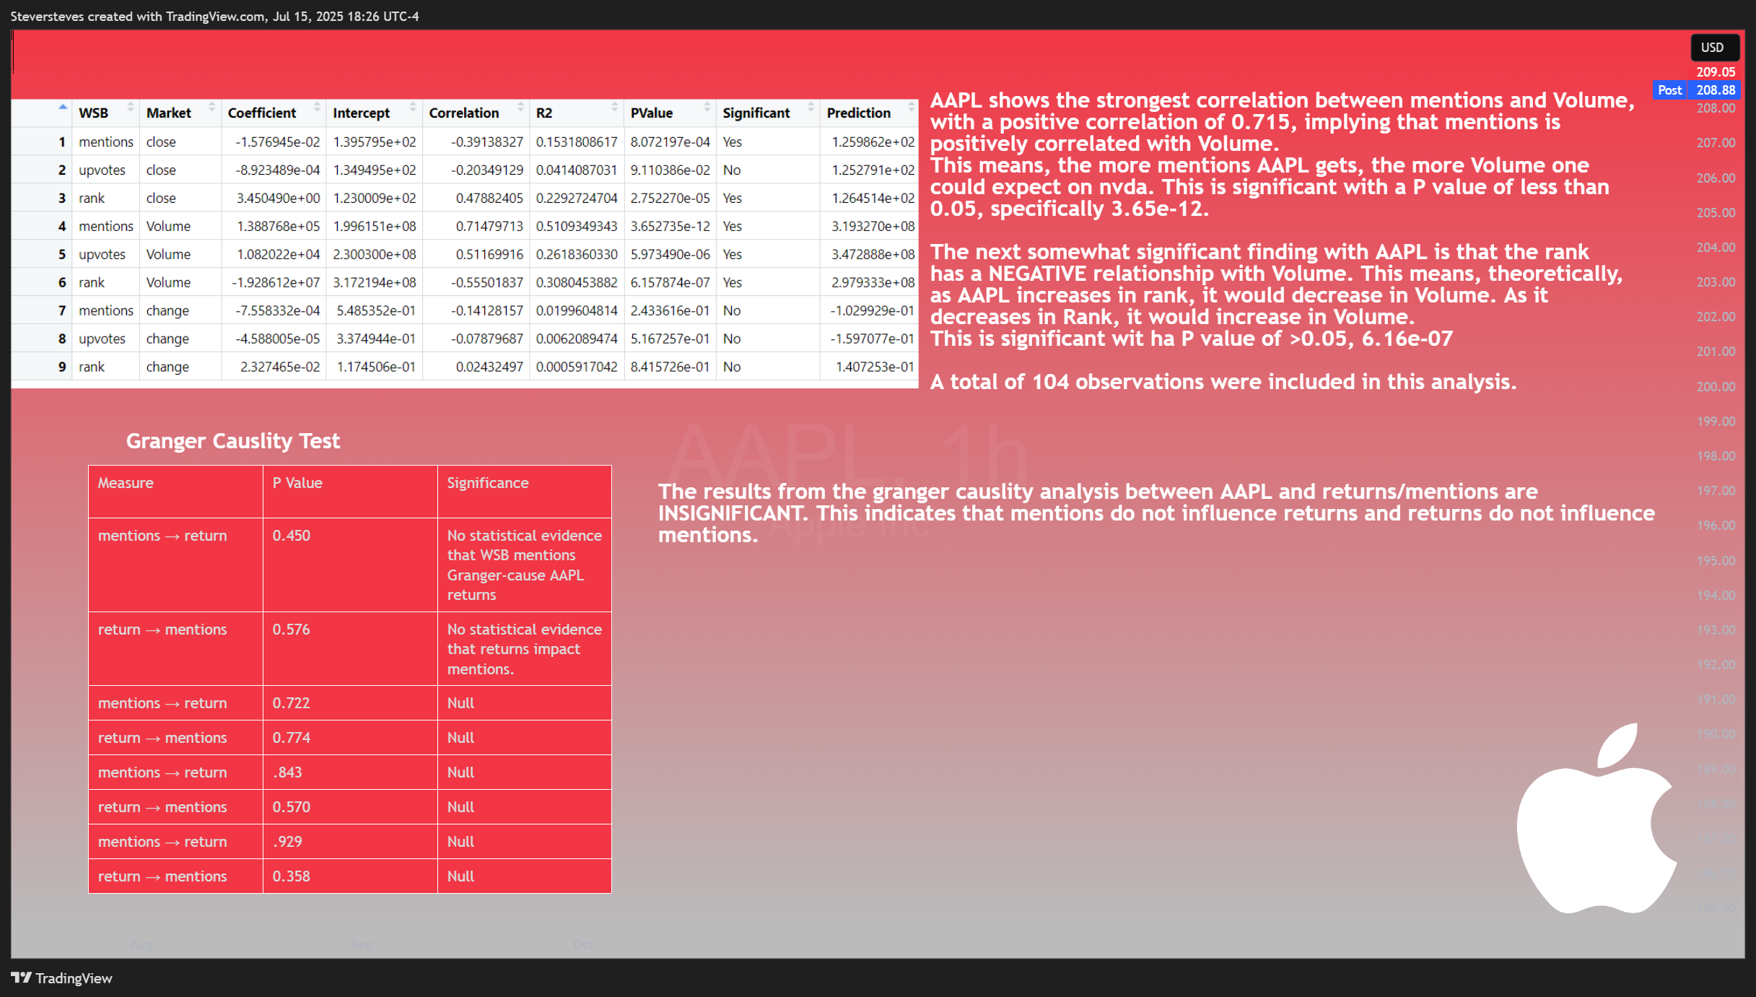
Task: Click the 2.300300e+08 intercept cell
Action: (x=375, y=255)
